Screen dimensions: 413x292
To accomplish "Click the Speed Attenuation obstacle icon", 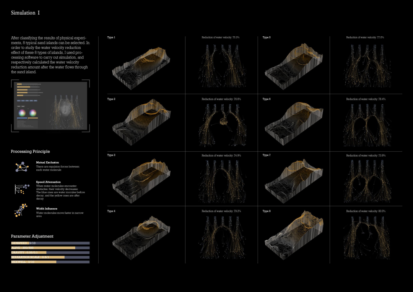I will point(22,188).
